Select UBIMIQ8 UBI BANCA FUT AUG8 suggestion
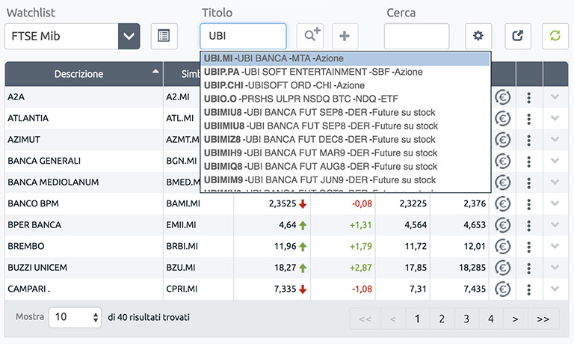This screenshot has width=574, height=344. click(x=345, y=167)
